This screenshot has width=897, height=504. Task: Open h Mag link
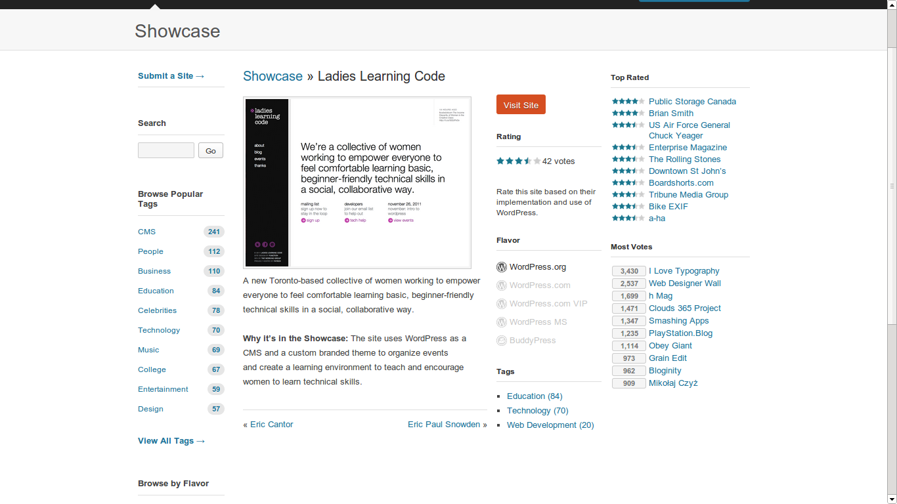tap(661, 296)
